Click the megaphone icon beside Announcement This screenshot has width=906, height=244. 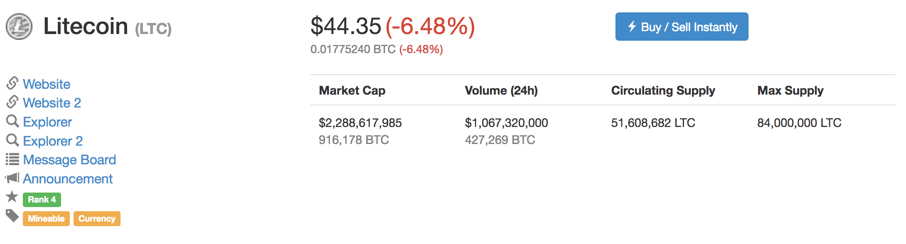tap(12, 178)
